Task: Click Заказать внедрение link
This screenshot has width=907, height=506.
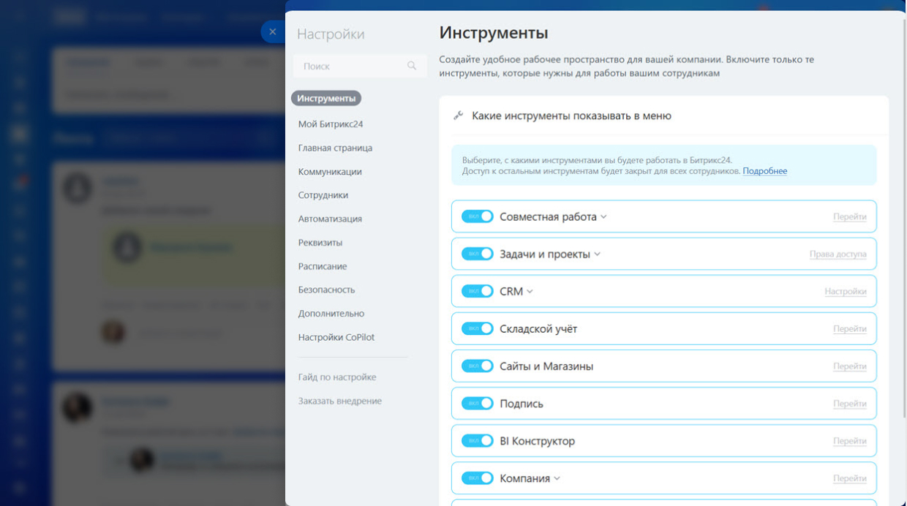Action: 340,401
